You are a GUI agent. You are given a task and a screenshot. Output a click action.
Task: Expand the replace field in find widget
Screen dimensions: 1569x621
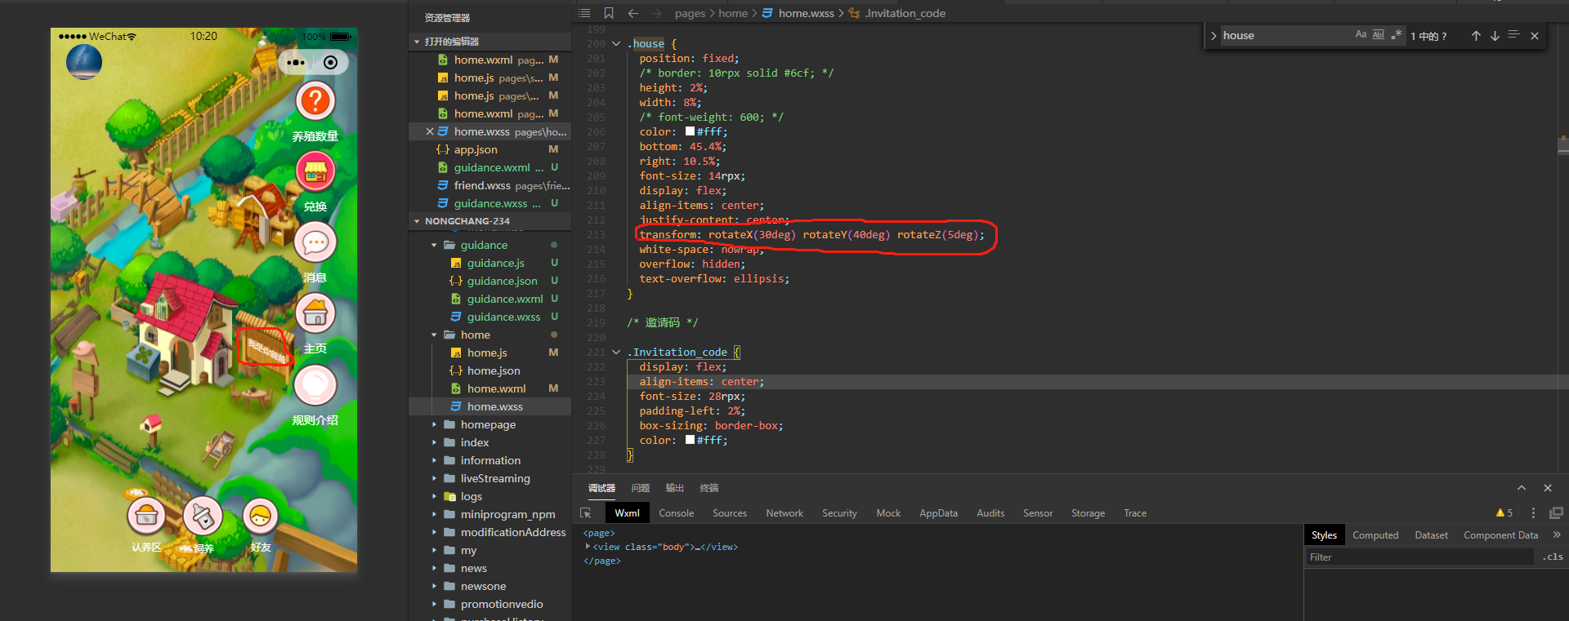(x=1214, y=36)
